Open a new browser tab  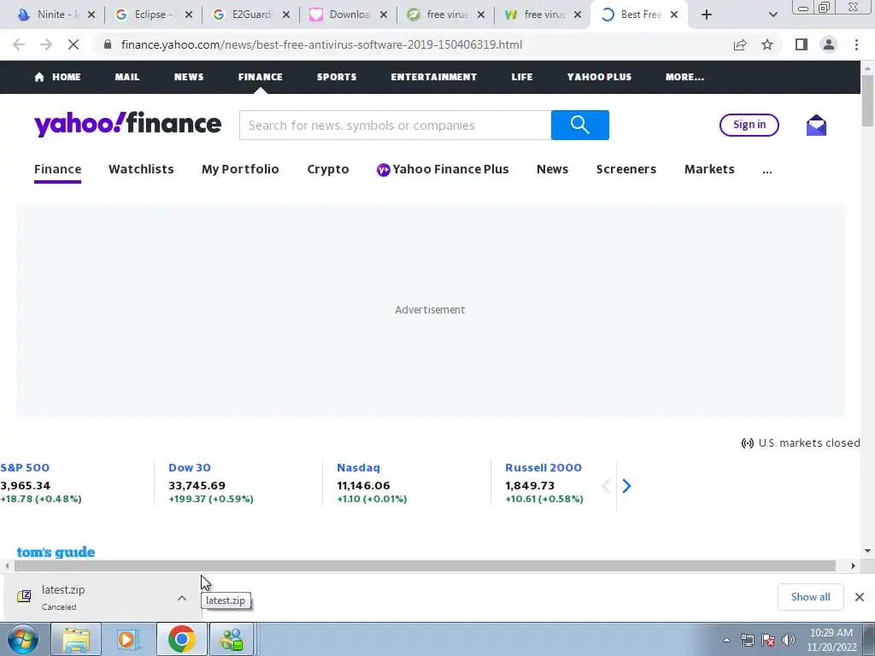tap(707, 15)
